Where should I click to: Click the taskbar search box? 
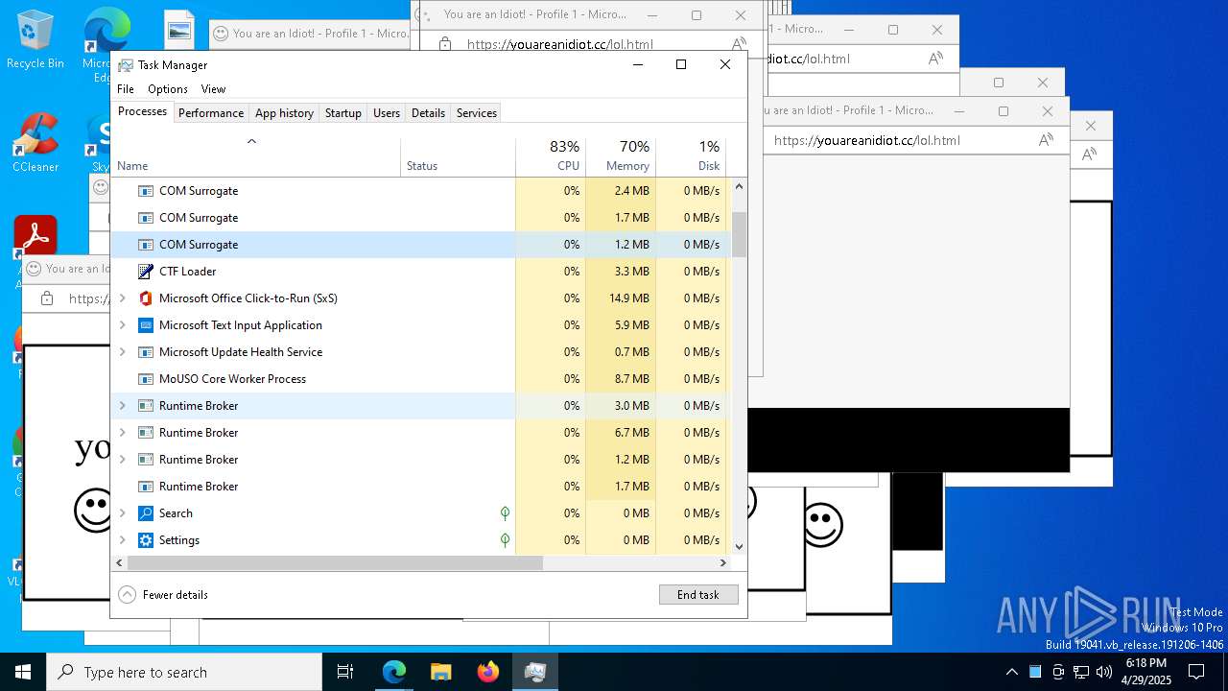point(184,672)
